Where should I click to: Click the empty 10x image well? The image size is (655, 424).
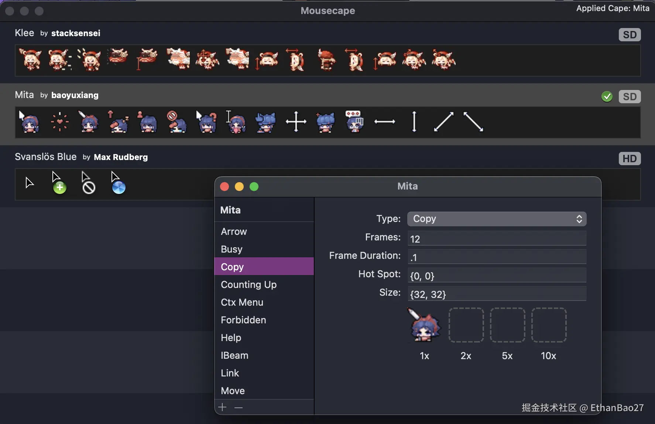click(x=549, y=325)
